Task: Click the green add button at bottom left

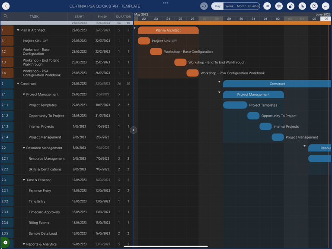Action: pyautogui.click(x=5, y=243)
